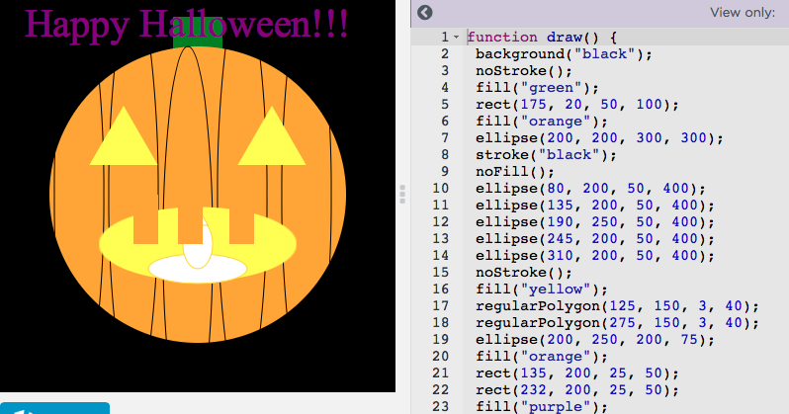Collapse the draw function fold arrow
This screenshot has height=414, width=789.
click(456, 37)
